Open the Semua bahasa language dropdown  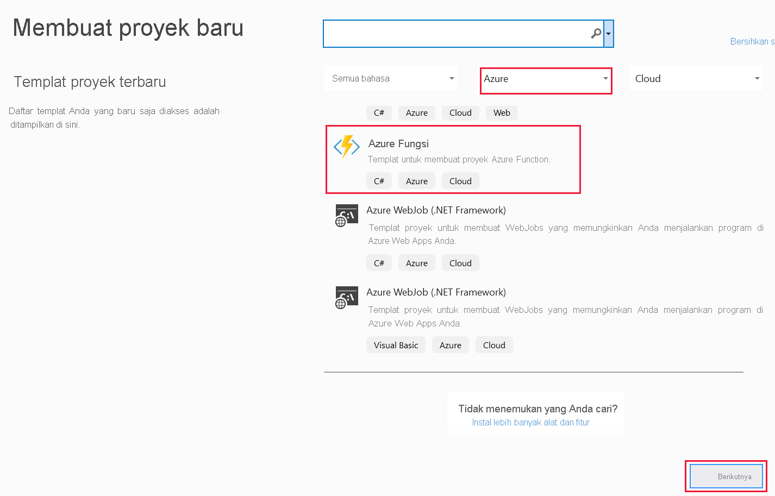390,78
